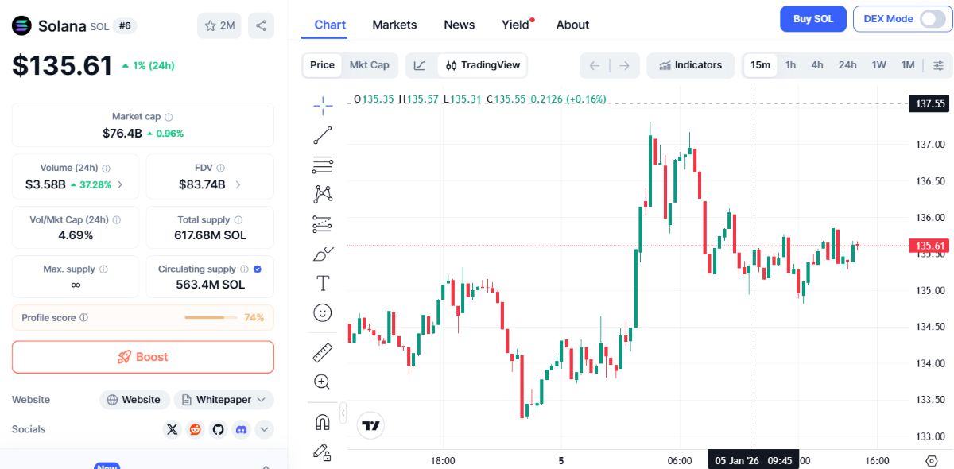Select the crosshair cursor tool

click(323, 104)
